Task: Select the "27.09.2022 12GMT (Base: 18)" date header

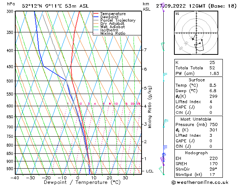Action: click(196, 6)
